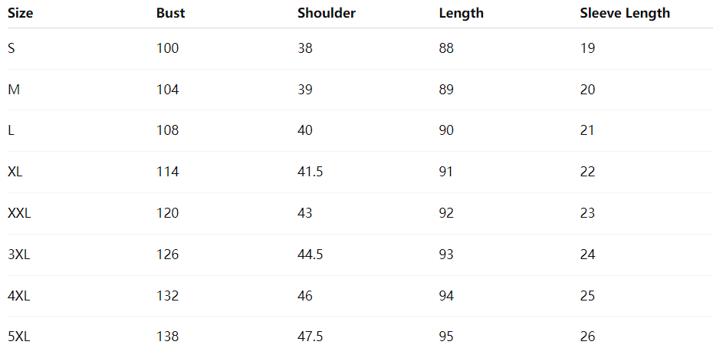This screenshot has width=713, height=358.
Task: Click the bust value 108 cell
Action: (167, 130)
